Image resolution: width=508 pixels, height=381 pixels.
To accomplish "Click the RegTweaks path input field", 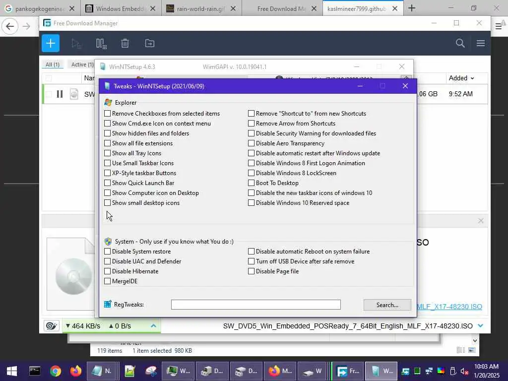I will click(x=255, y=305).
